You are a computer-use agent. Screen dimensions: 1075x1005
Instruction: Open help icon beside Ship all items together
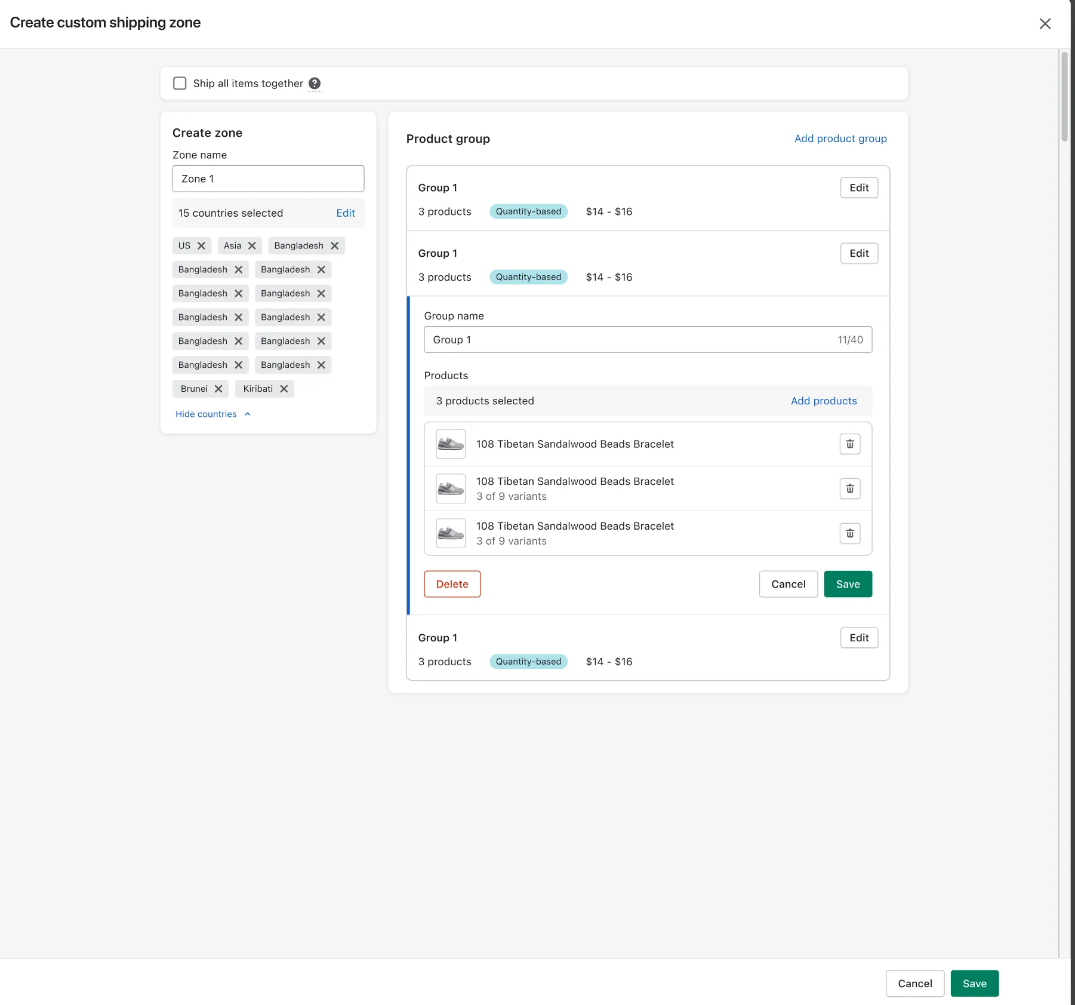[x=315, y=83]
